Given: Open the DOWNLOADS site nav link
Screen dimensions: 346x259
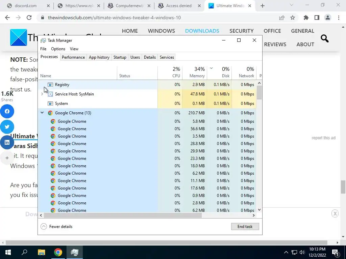Looking at the screenshot, I should [x=202, y=31].
